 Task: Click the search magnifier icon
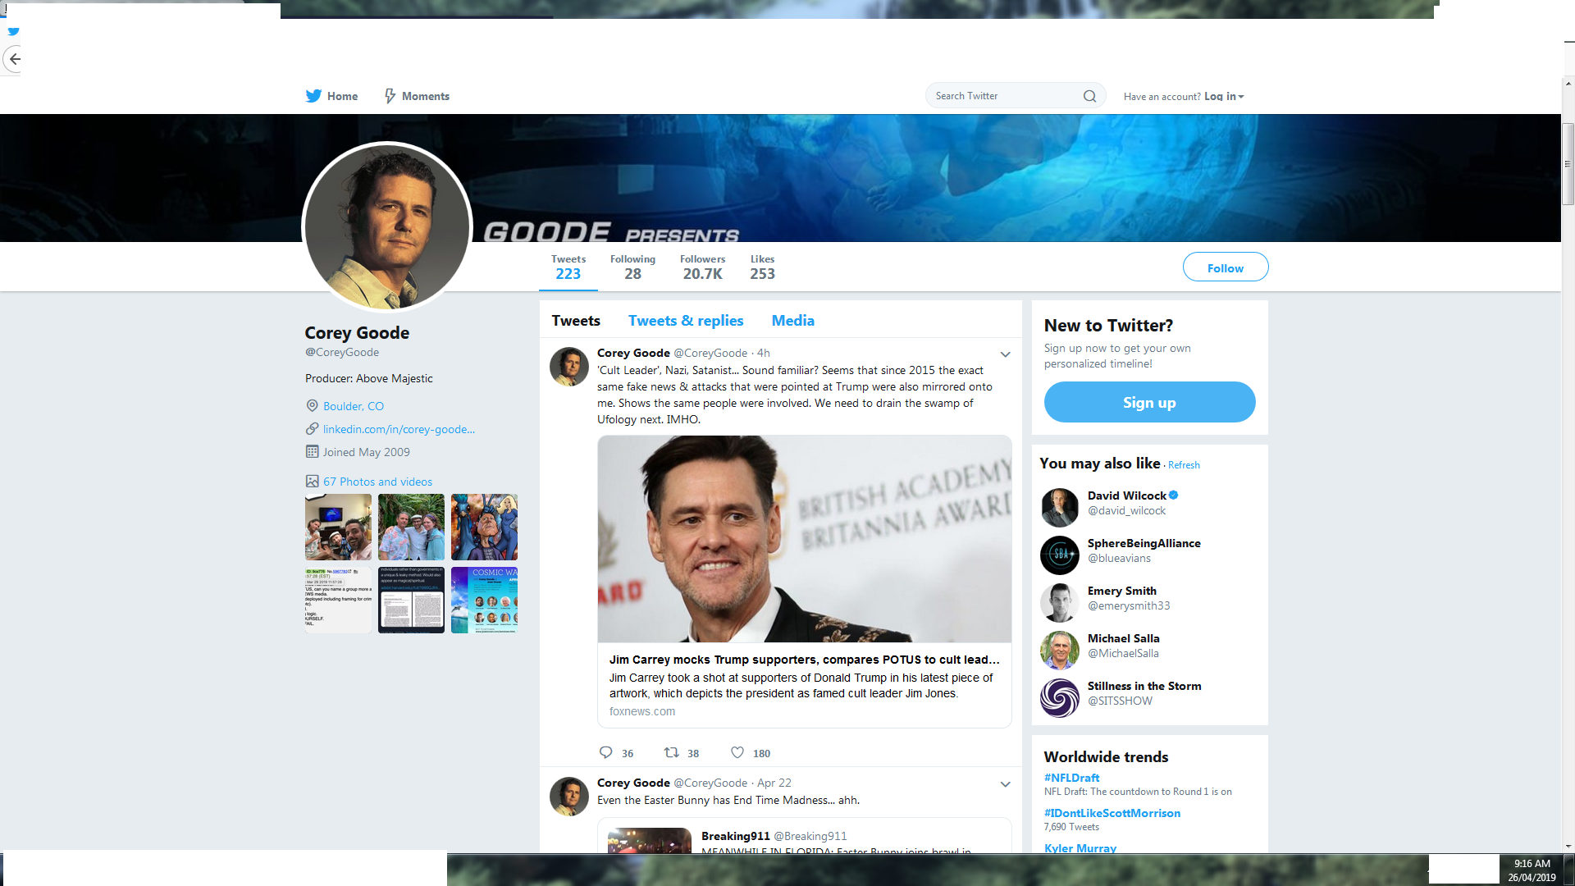point(1089,96)
